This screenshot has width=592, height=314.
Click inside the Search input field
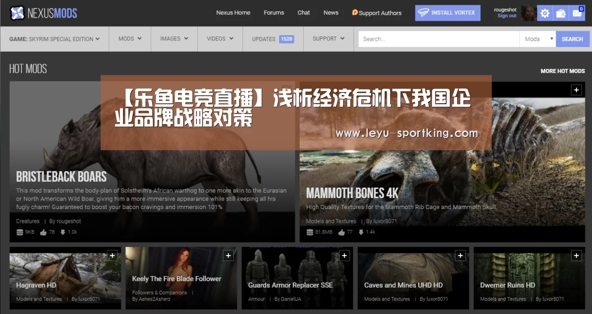[439, 39]
